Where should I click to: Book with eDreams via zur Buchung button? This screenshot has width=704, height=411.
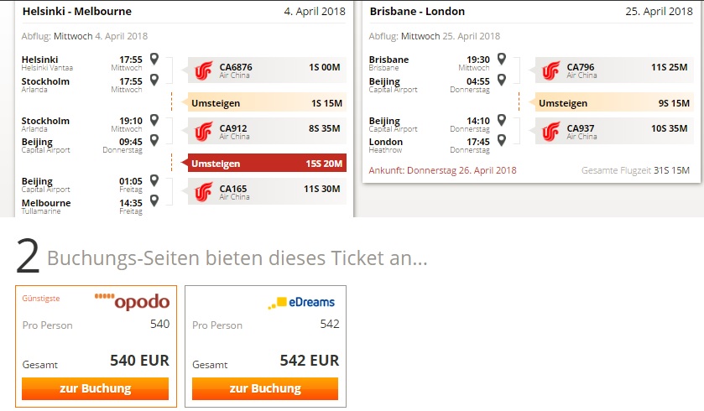click(265, 388)
